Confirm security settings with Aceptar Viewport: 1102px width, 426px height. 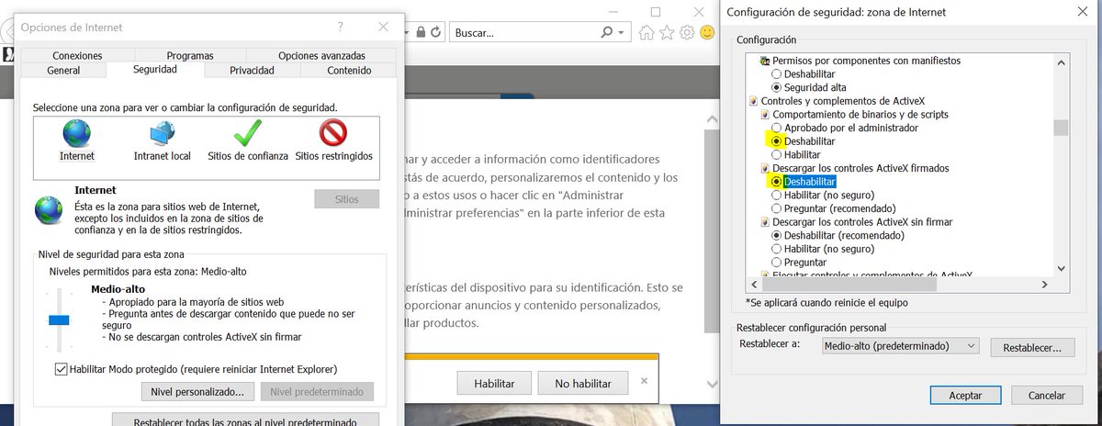(x=965, y=395)
